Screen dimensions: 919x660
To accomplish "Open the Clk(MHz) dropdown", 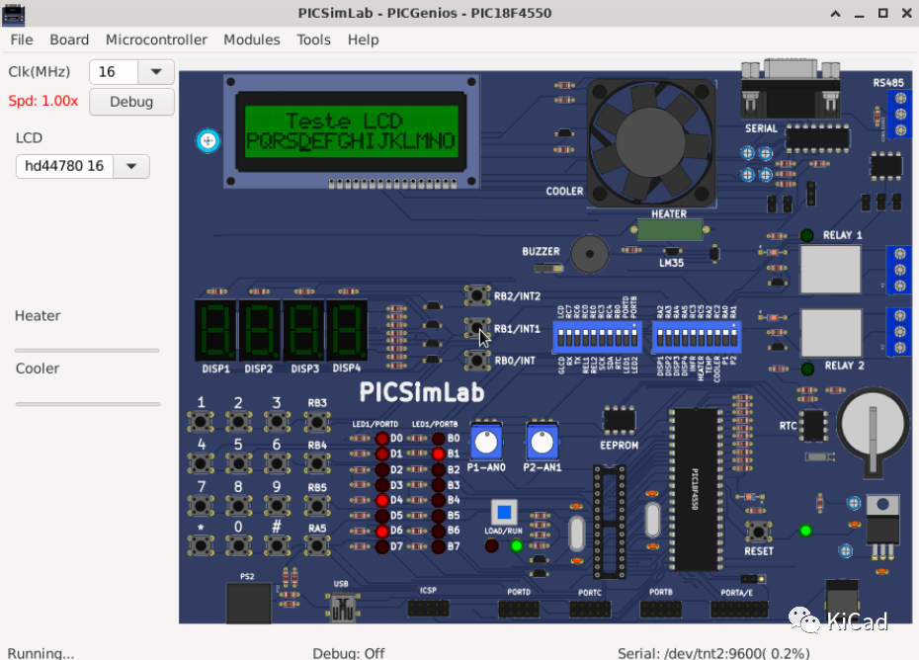I will 157,71.
